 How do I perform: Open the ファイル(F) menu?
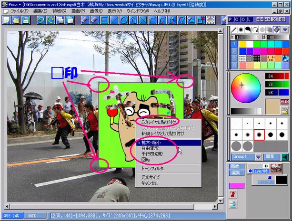point(20,11)
